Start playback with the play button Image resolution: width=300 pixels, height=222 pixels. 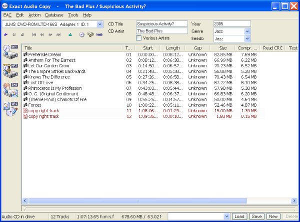click(6, 34)
